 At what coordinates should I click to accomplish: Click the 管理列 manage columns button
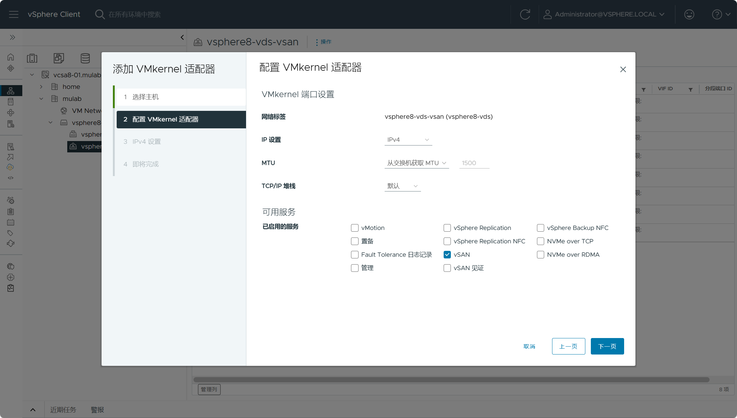209,390
